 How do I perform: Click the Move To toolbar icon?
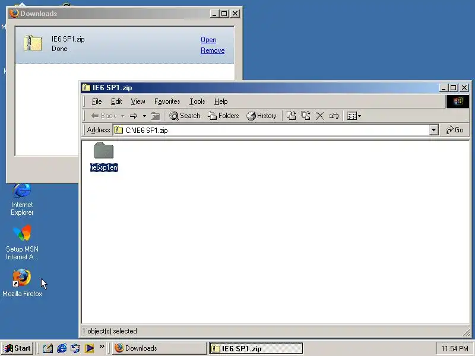291,116
